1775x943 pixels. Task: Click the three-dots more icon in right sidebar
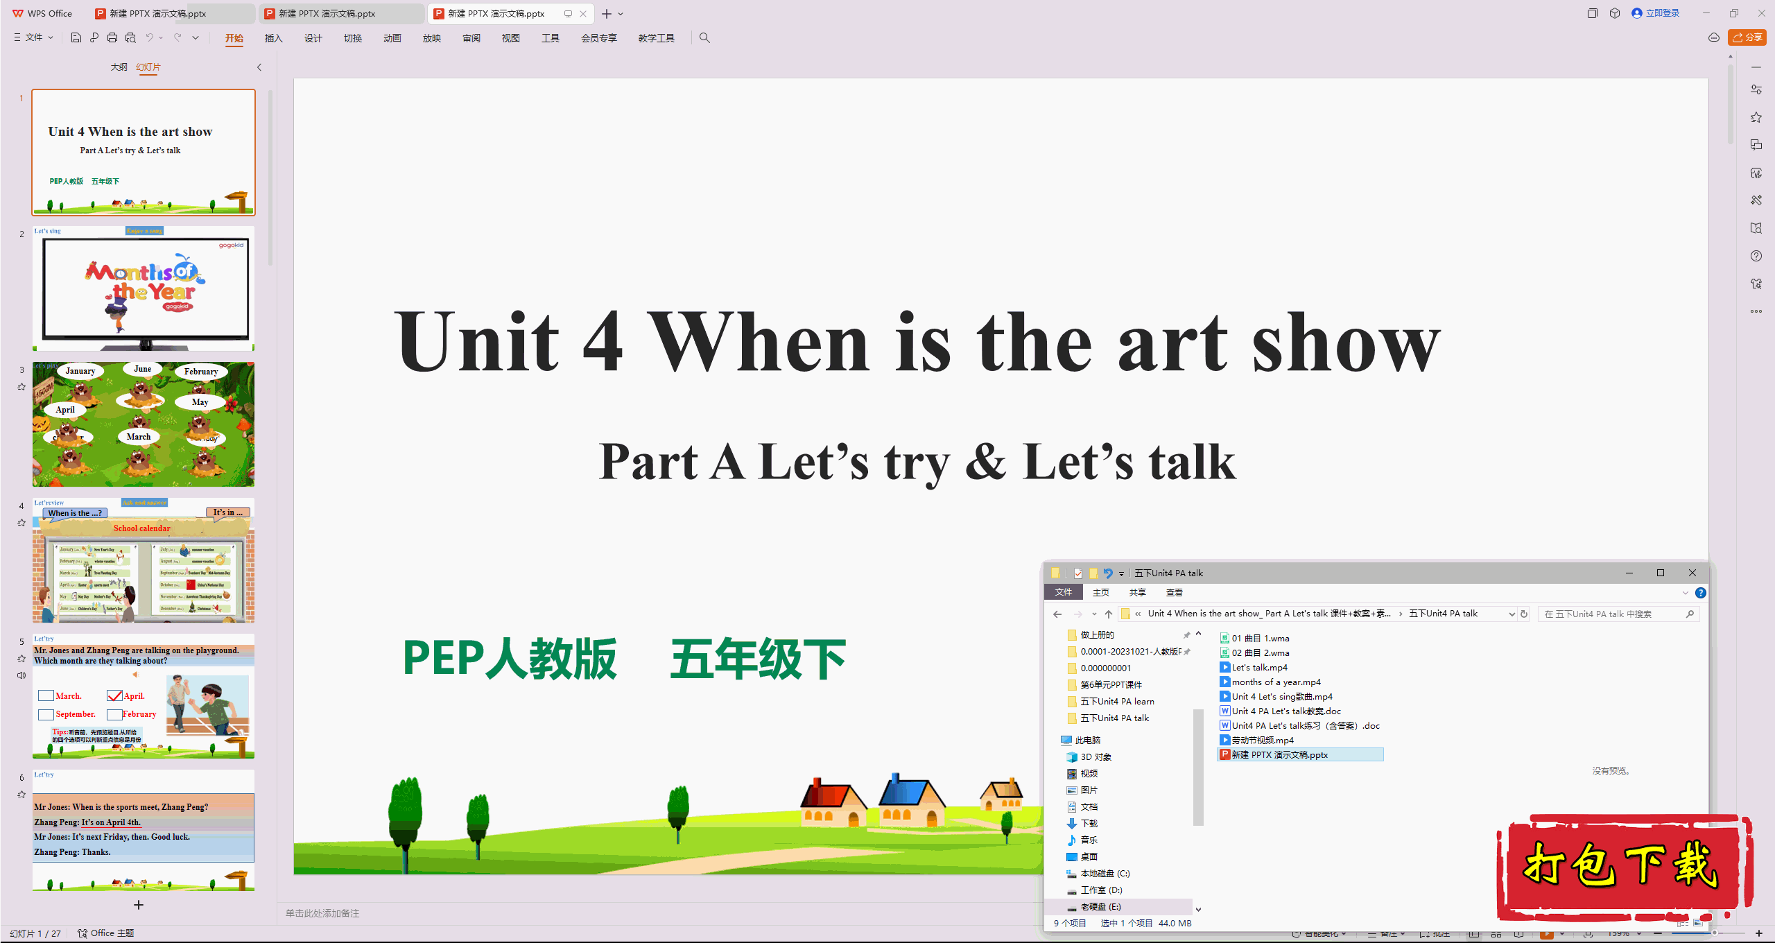pos(1756,311)
